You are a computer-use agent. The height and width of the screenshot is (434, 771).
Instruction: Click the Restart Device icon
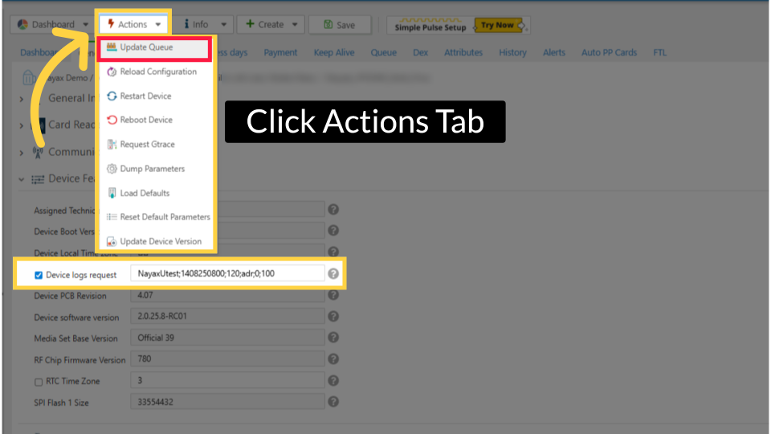112,96
